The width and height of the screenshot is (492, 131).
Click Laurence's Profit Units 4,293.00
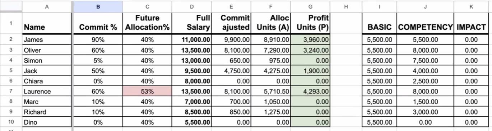(x=310, y=91)
